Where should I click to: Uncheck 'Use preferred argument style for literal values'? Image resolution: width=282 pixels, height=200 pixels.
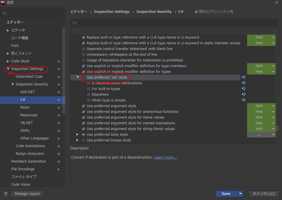[x=84, y=117]
